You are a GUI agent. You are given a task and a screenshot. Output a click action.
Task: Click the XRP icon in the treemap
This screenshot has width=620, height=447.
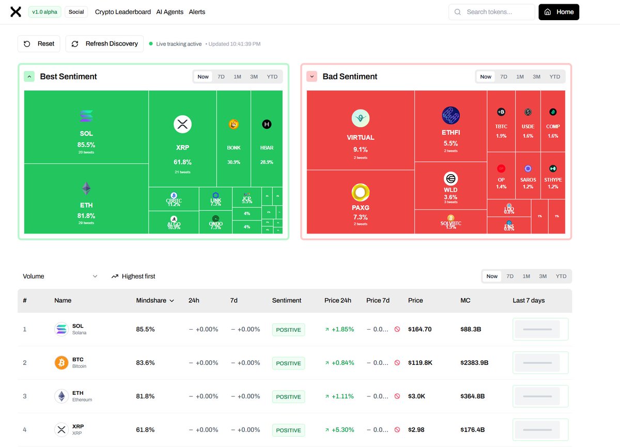pyautogui.click(x=182, y=124)
